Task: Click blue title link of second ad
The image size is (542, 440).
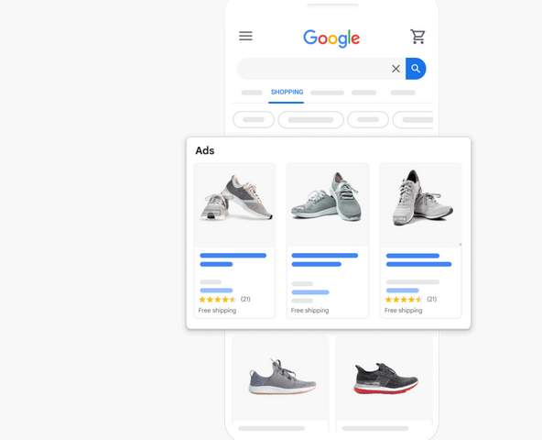Action: 325,259
